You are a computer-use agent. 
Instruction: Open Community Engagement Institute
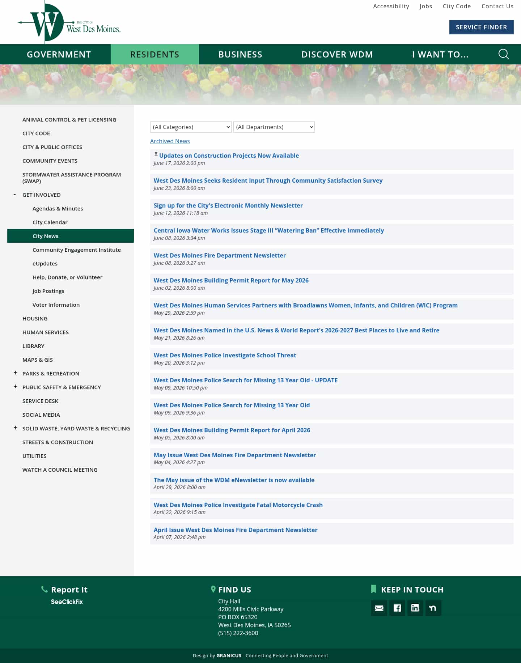click(77, 250)
